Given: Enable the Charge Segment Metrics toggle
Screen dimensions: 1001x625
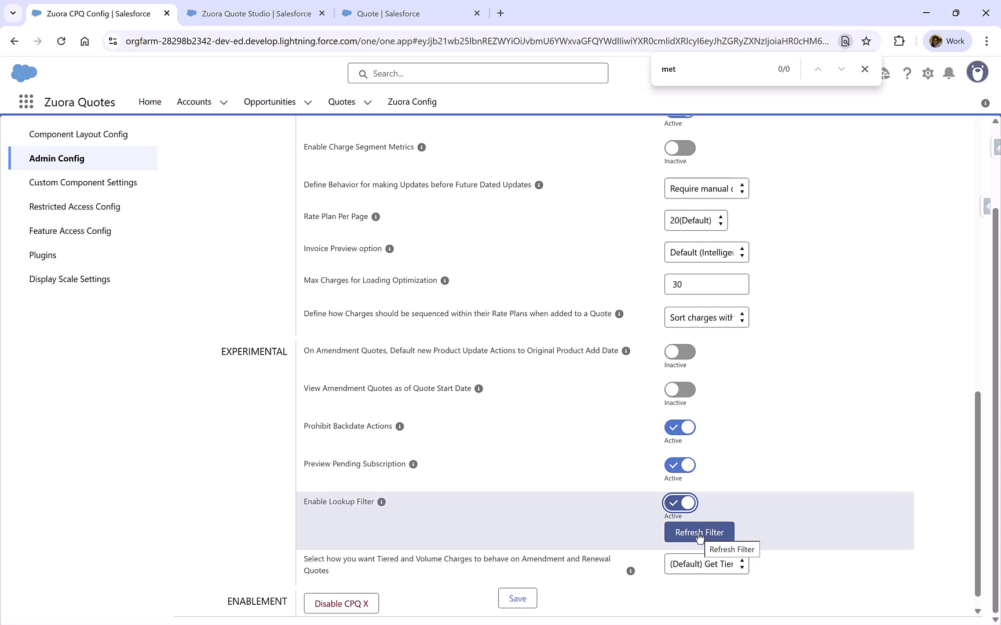Looking at the screenshot, I should [679, 148].
